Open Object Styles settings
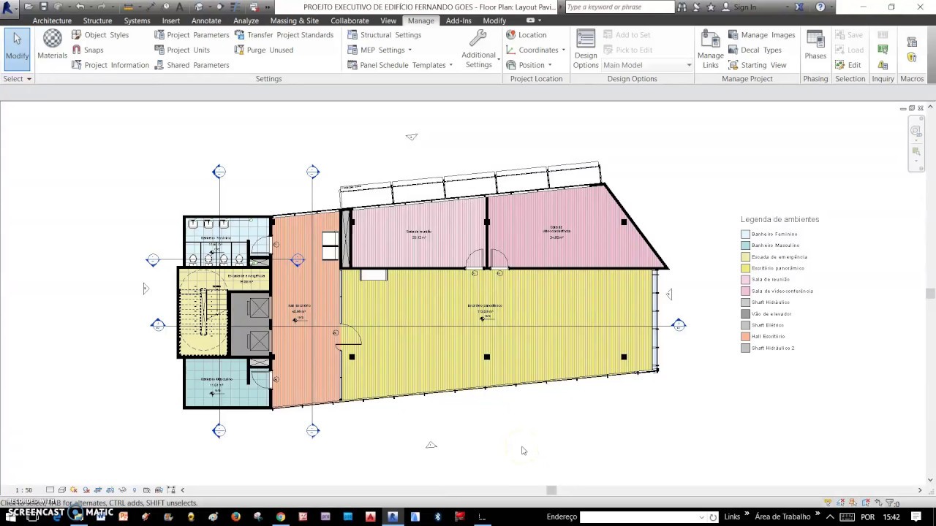The image size is (936, 526). pos(99,34)
